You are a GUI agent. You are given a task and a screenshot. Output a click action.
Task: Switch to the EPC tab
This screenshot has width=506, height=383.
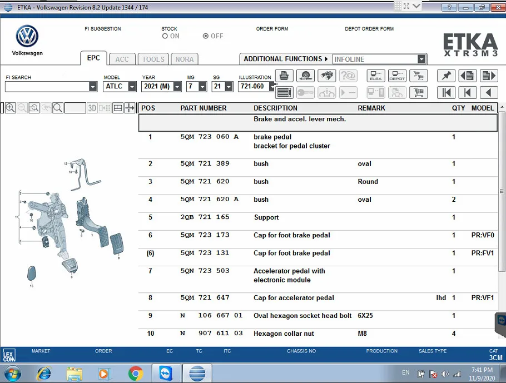point(93,58)
